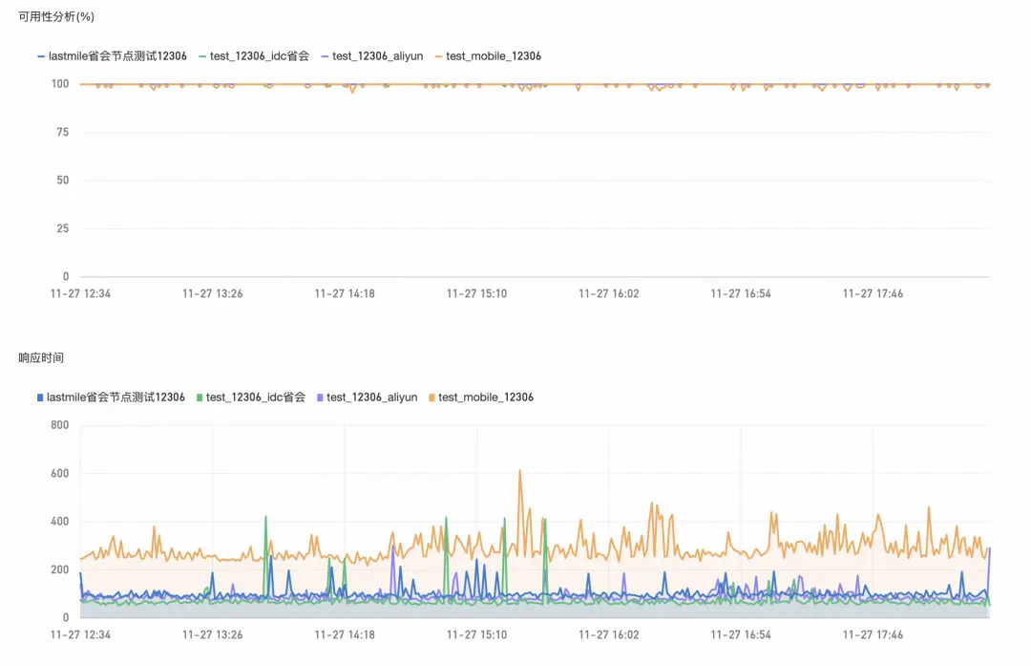Viewport: 1031px width, 666px height.
Task: Click the 响应时间 chart title
Action: 41,358
